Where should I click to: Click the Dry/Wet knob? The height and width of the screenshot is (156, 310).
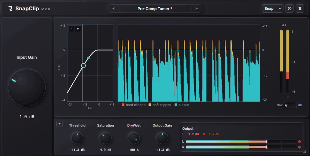tap(134, 138)
